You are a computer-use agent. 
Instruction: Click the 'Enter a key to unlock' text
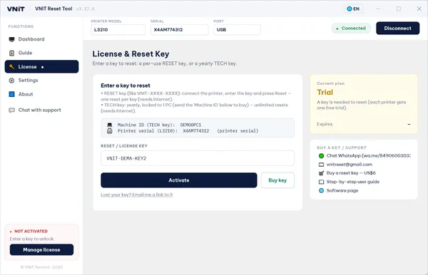[32, 239]
